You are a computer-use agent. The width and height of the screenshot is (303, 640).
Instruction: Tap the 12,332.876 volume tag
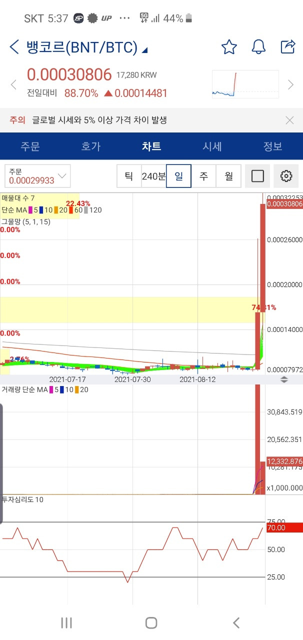(284, 461)
